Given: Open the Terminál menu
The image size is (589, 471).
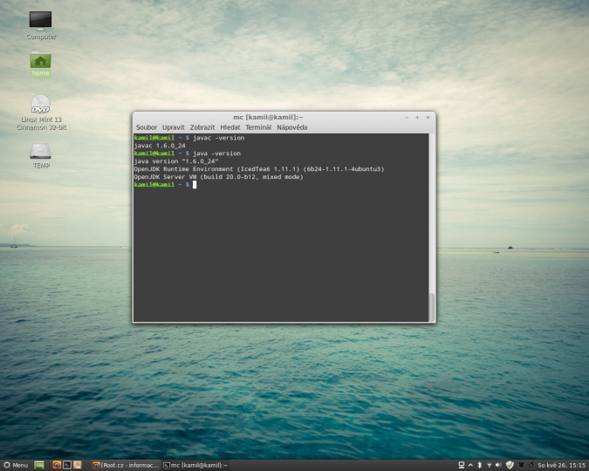Looking at the screenshot, I should point(258,127).
